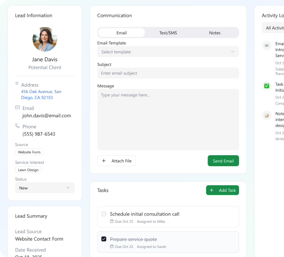Image resolution: width=284 pixels, height=257 pixels.
Task: Open the All Activities filter dropdown
Action: point(273,28)
